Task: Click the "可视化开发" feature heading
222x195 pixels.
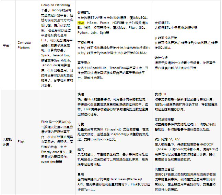Action: 85,43
